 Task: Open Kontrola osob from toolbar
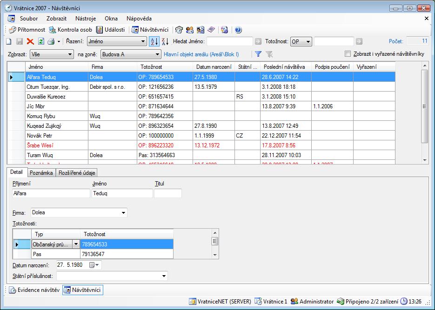click(x=70, y=30)
